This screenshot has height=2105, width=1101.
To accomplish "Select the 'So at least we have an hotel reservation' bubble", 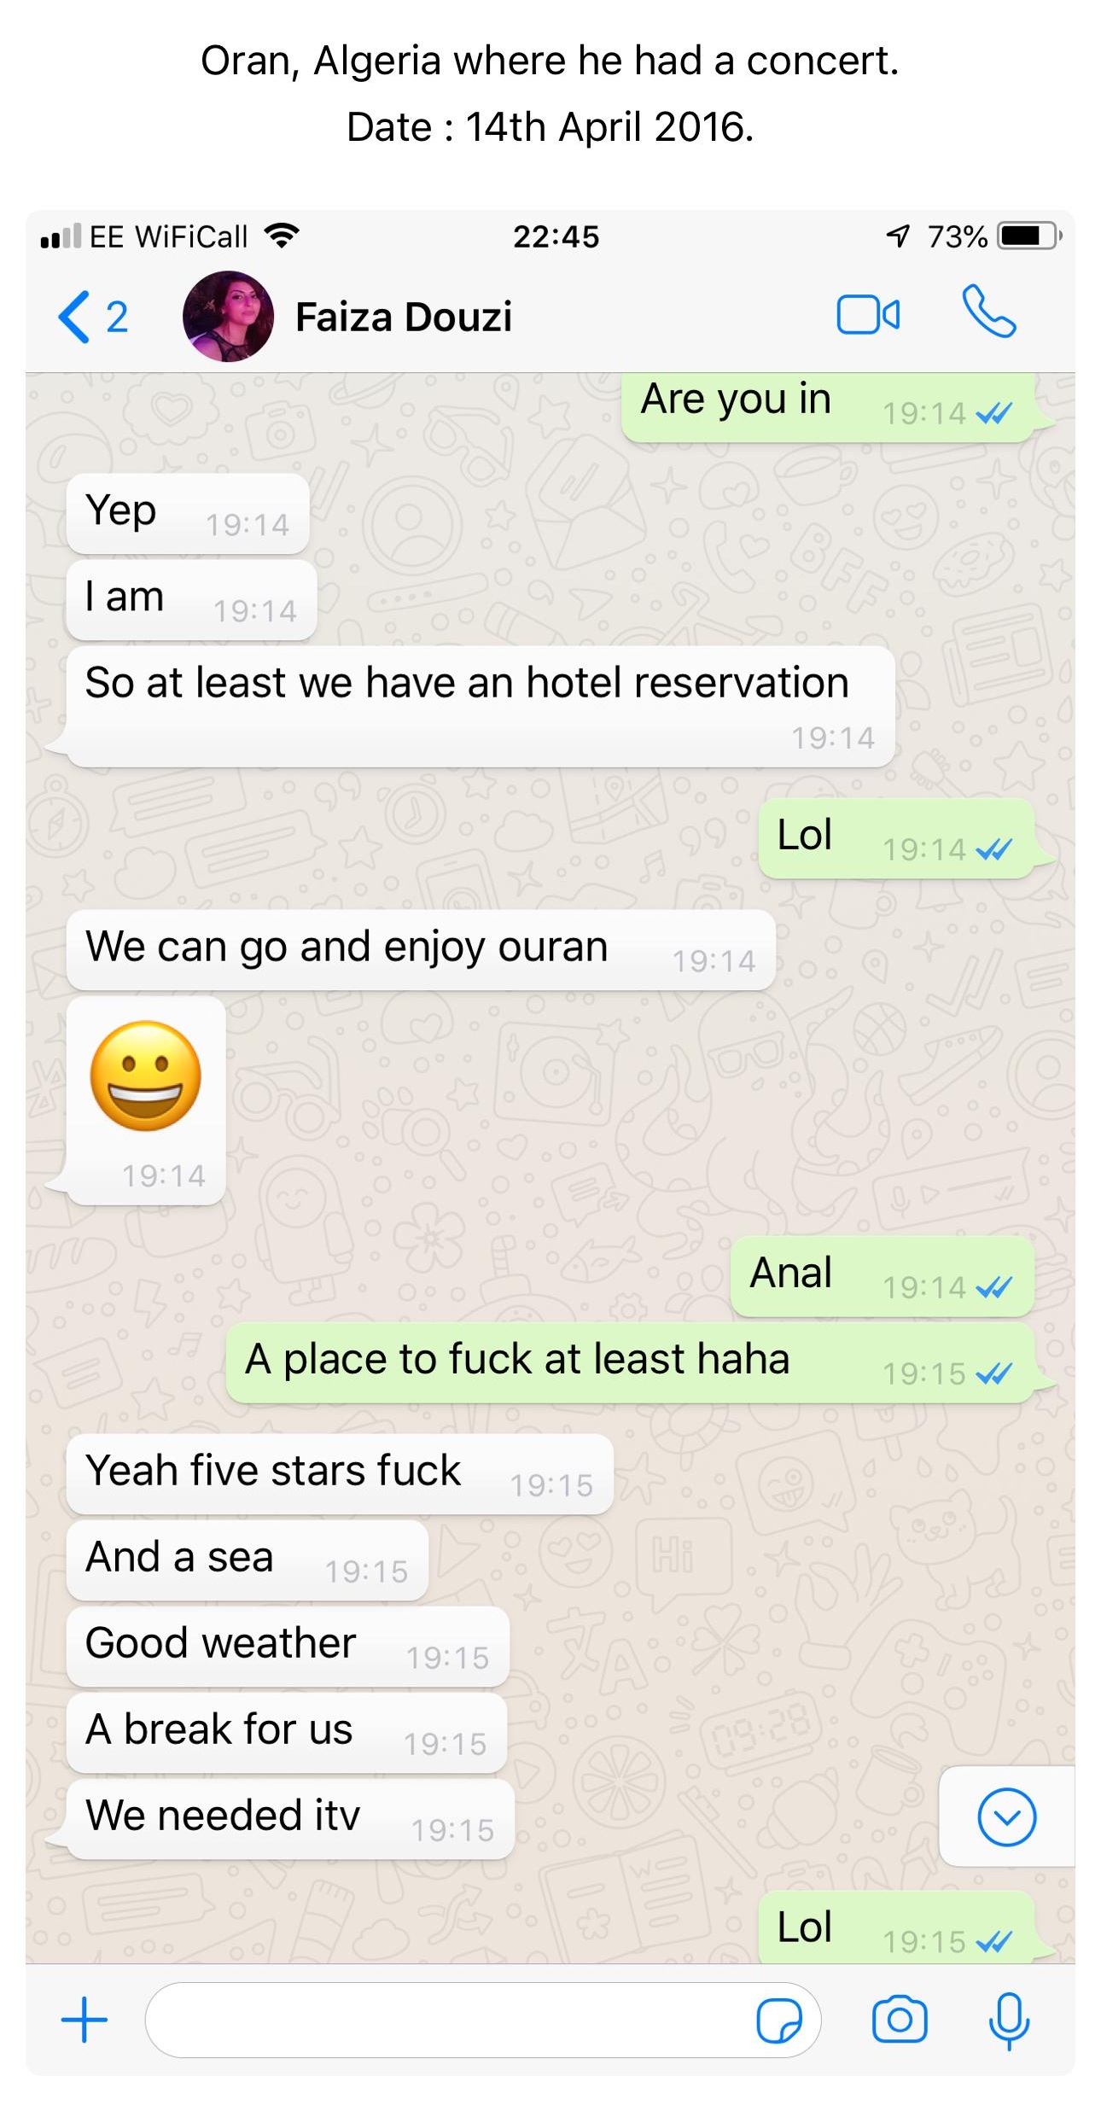I will tap(481, 706).
